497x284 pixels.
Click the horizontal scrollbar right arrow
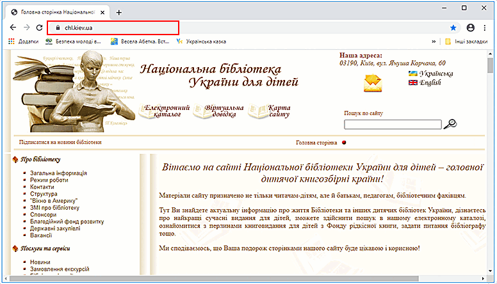tap(483, 279)
